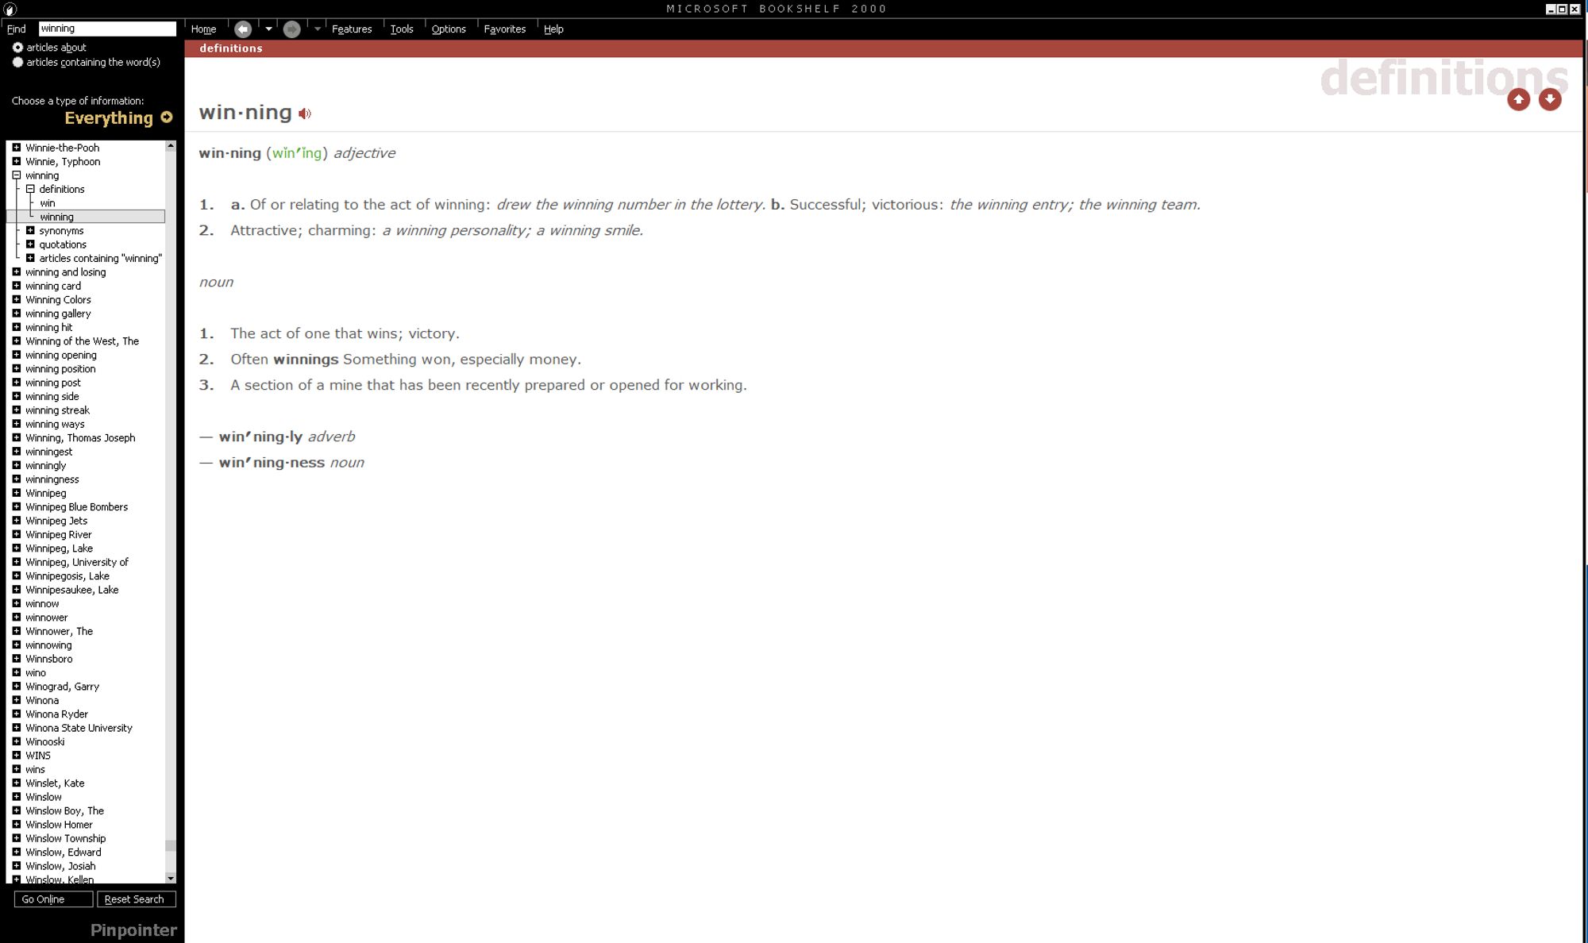This screenshot has height=943, width=1588.
Task: Expand the 'winning' tree item
Action: pos(16,175)
